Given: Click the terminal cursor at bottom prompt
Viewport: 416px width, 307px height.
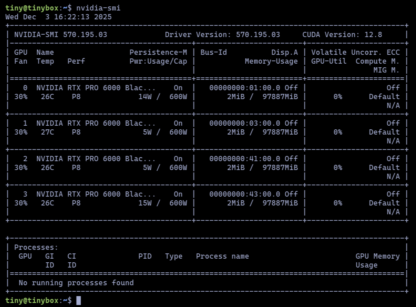Looking at the screenshot, I should click(79, 301).
